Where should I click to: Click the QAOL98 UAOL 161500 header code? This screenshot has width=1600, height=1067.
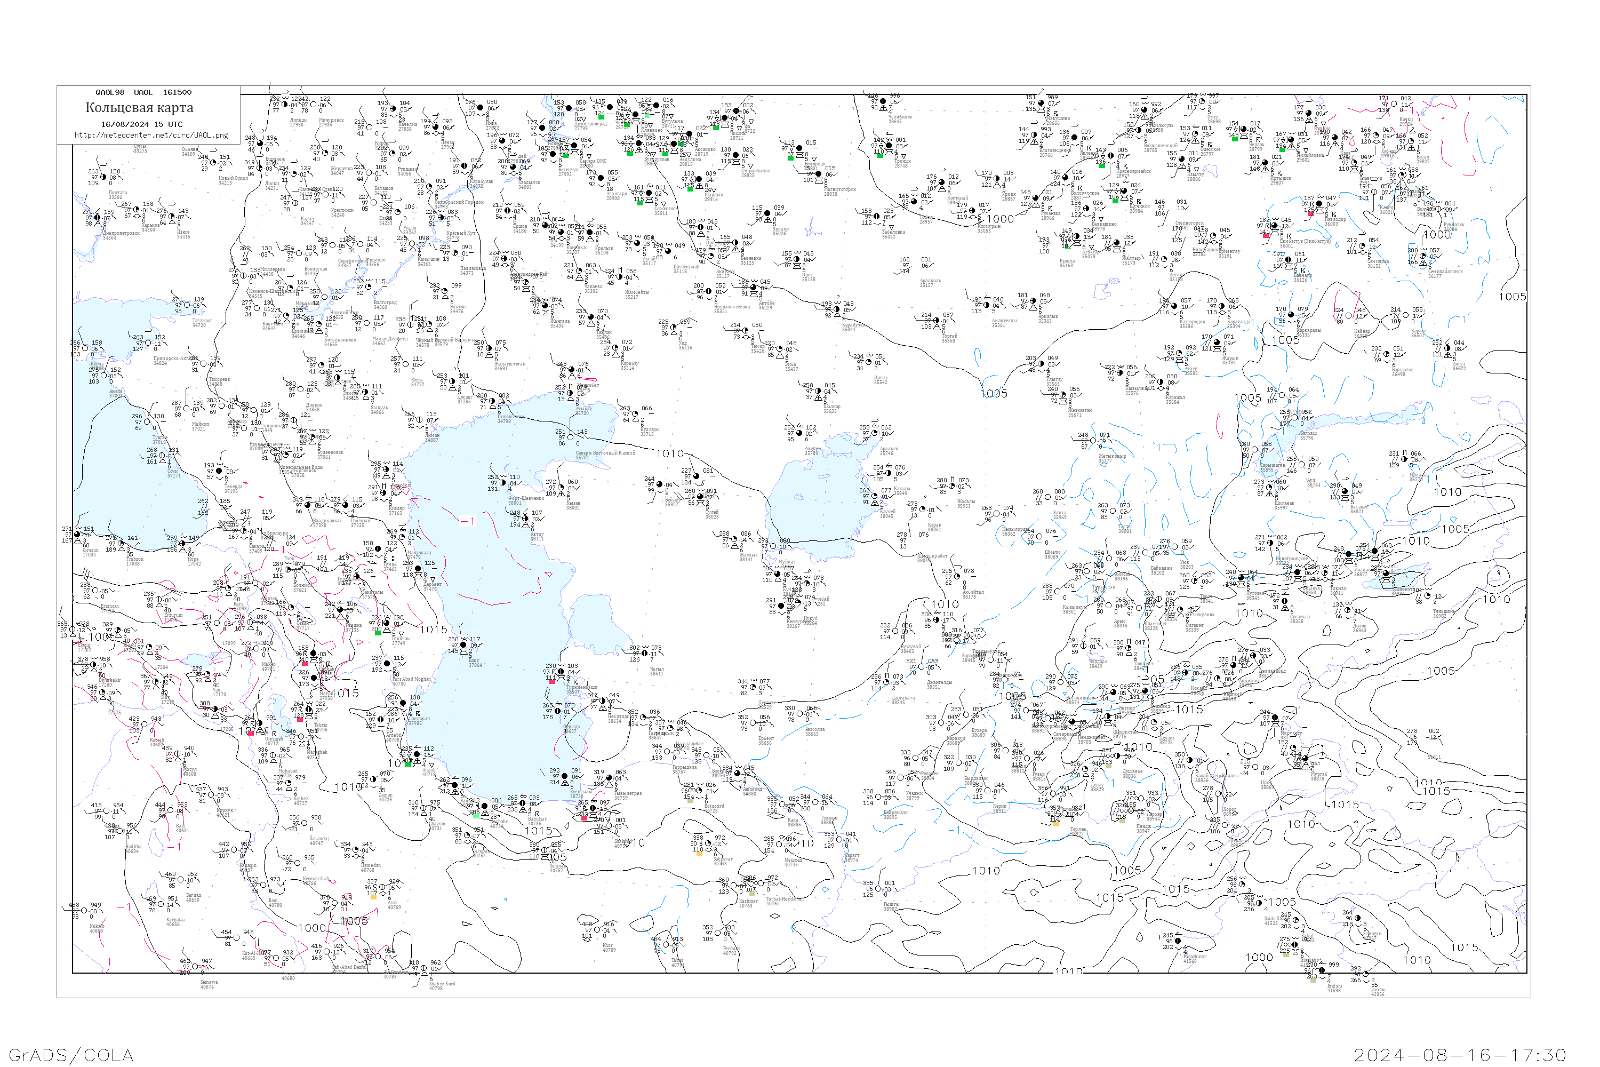143,92
